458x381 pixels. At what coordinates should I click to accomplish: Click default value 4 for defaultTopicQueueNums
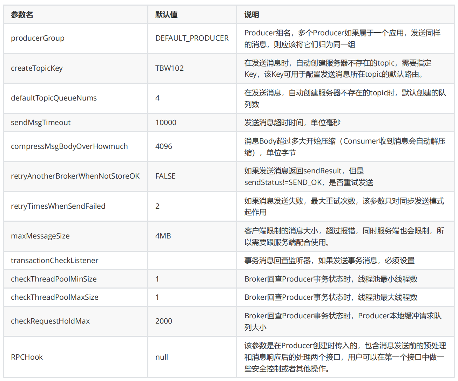[157, 98]
